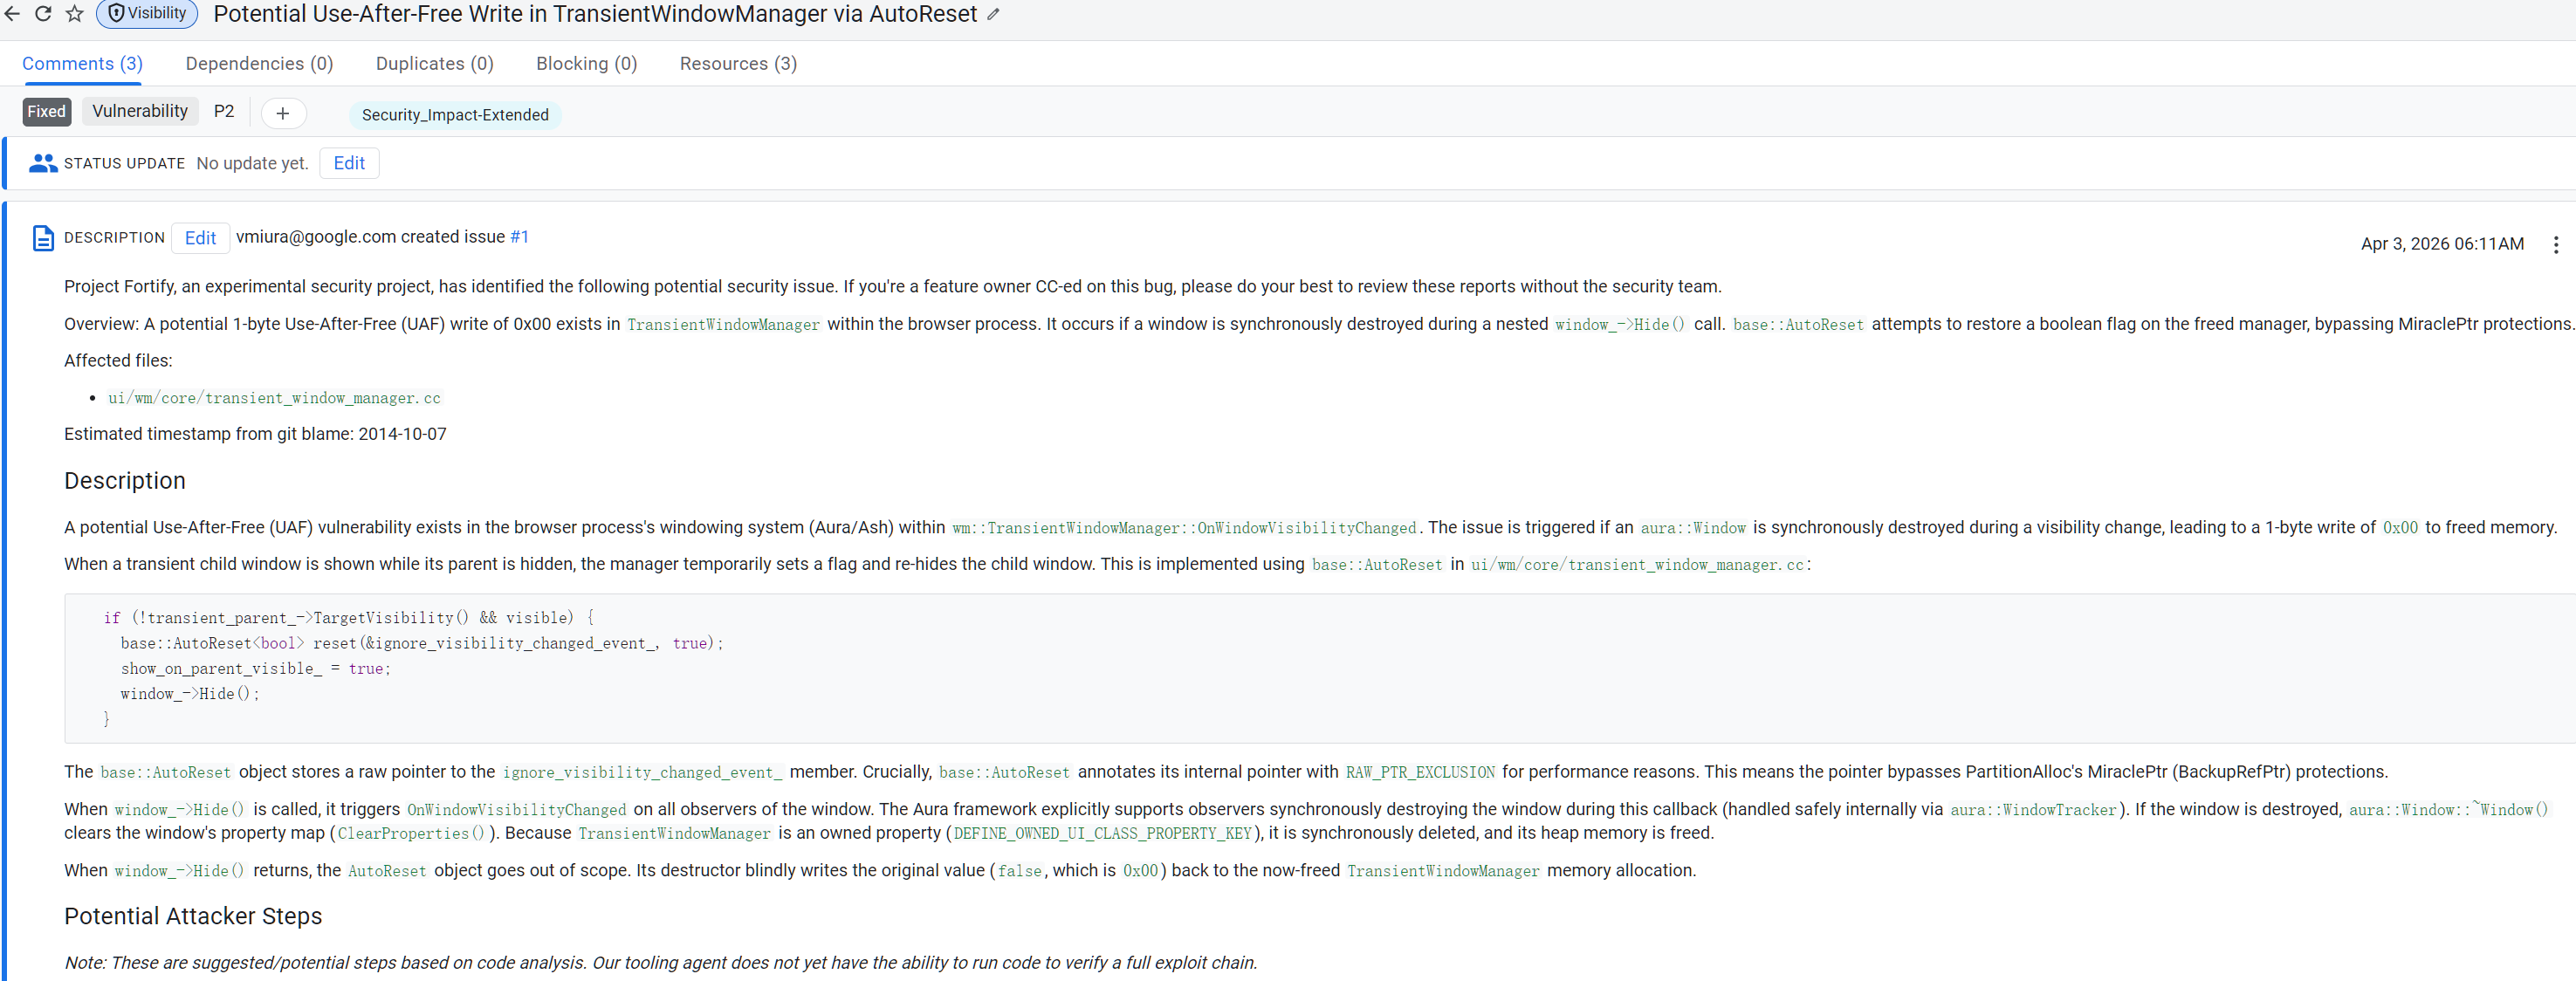Click the plus icon to add hotlist
The width and height of the screenshot is (2576, 981).
[x=283, y=113]
